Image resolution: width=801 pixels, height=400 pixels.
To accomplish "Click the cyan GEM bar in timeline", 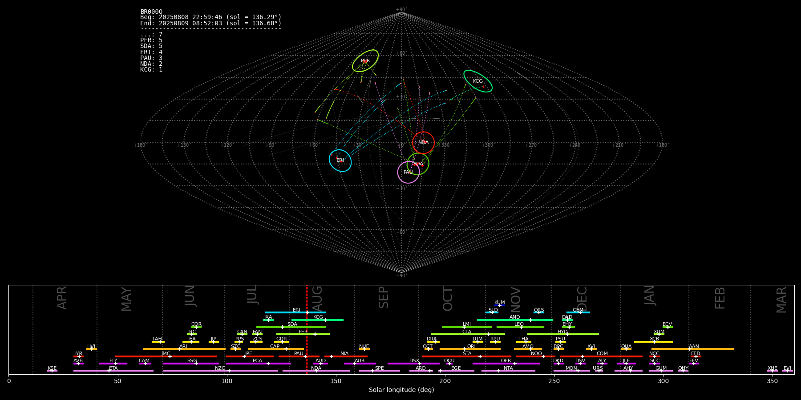I will (578, 312).
